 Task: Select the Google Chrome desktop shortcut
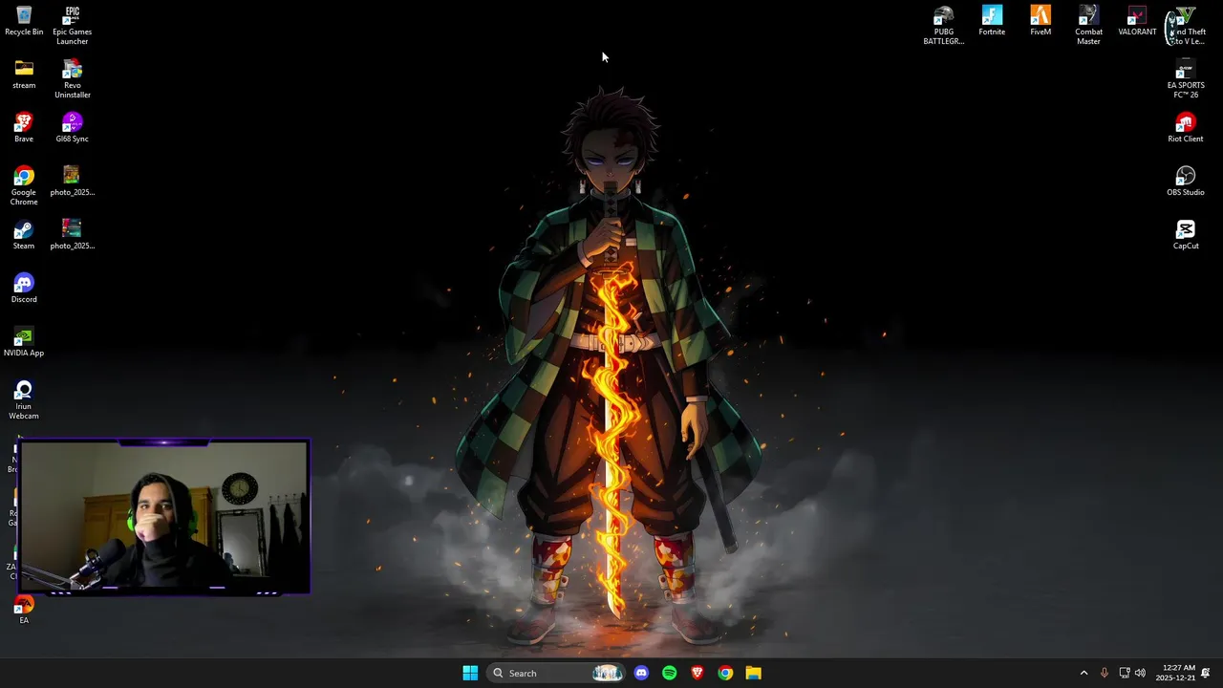24,185
